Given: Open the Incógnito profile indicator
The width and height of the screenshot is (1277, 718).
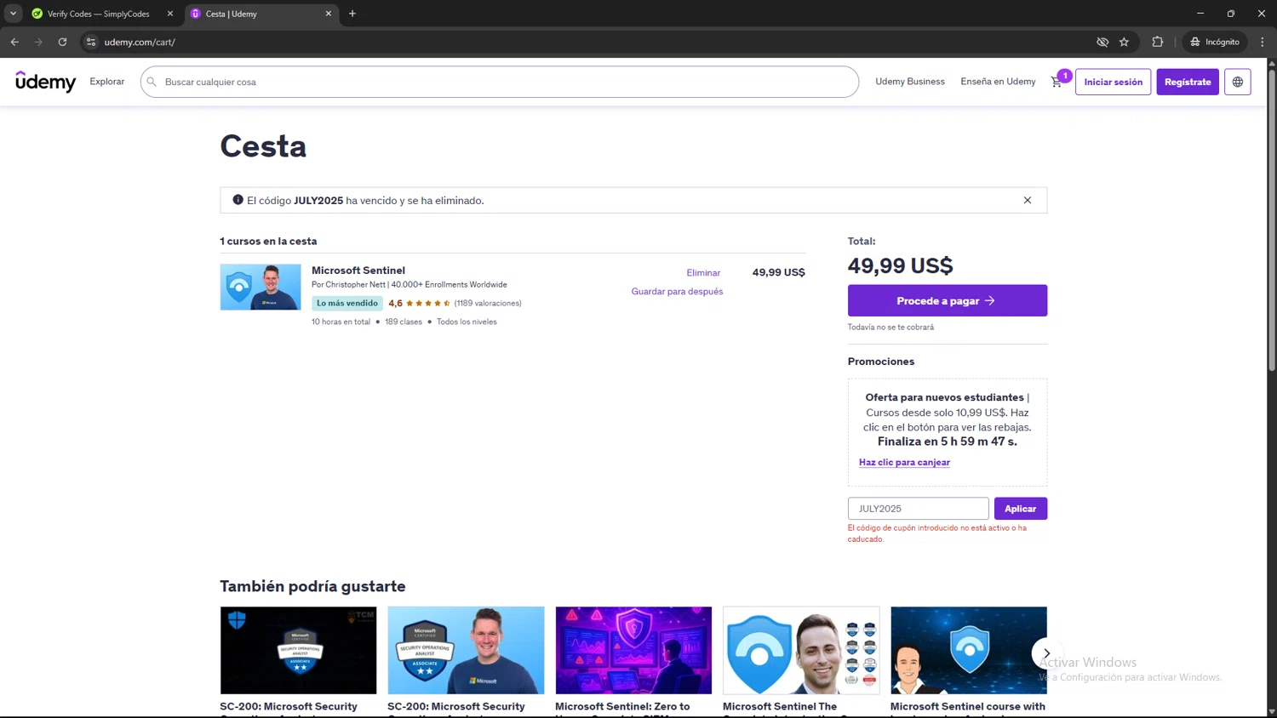Looking at the screenshot, I should pos(1215,42).
